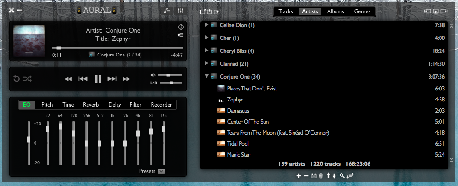Click the middle docking icon left of Tracks

pos(210,11)
